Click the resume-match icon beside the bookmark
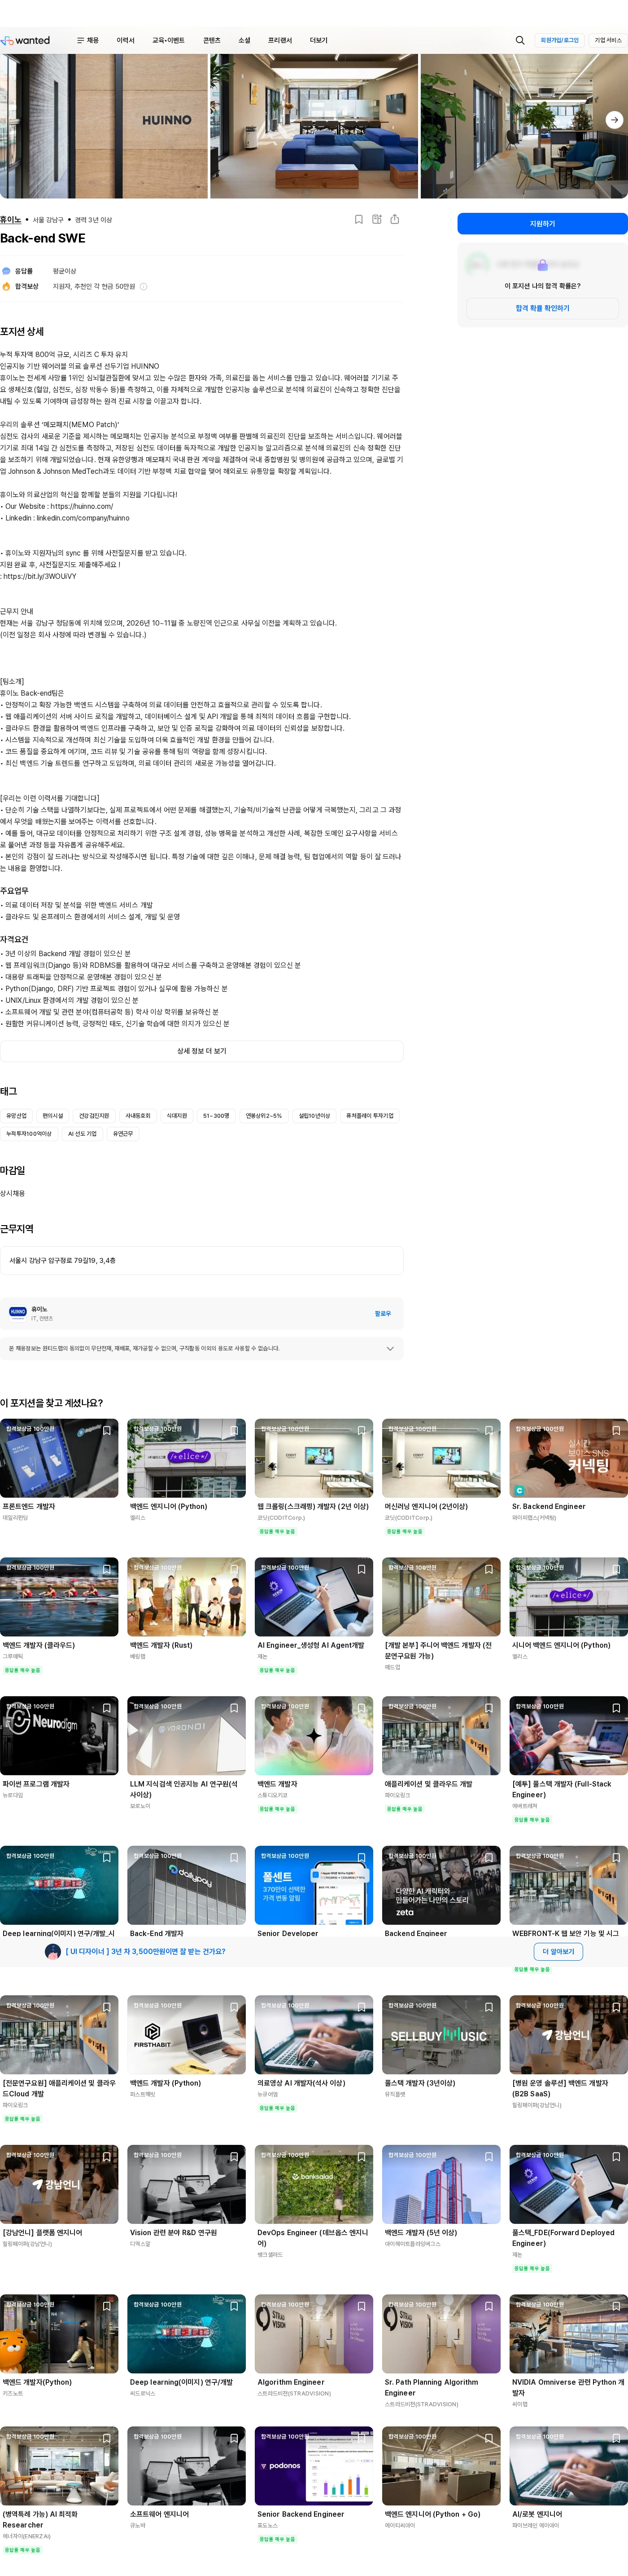 pyautogui.click(x=376, y=219)
